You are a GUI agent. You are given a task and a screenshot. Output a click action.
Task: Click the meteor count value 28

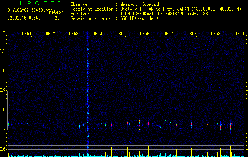point(57,18)
